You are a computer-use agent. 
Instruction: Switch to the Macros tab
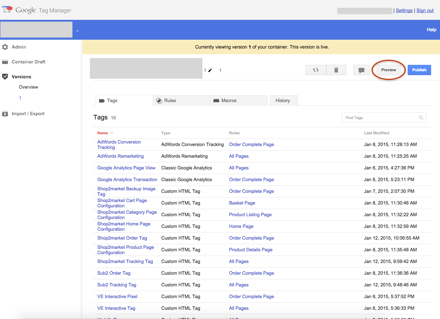pyautogui.click(x=239, y=100)
